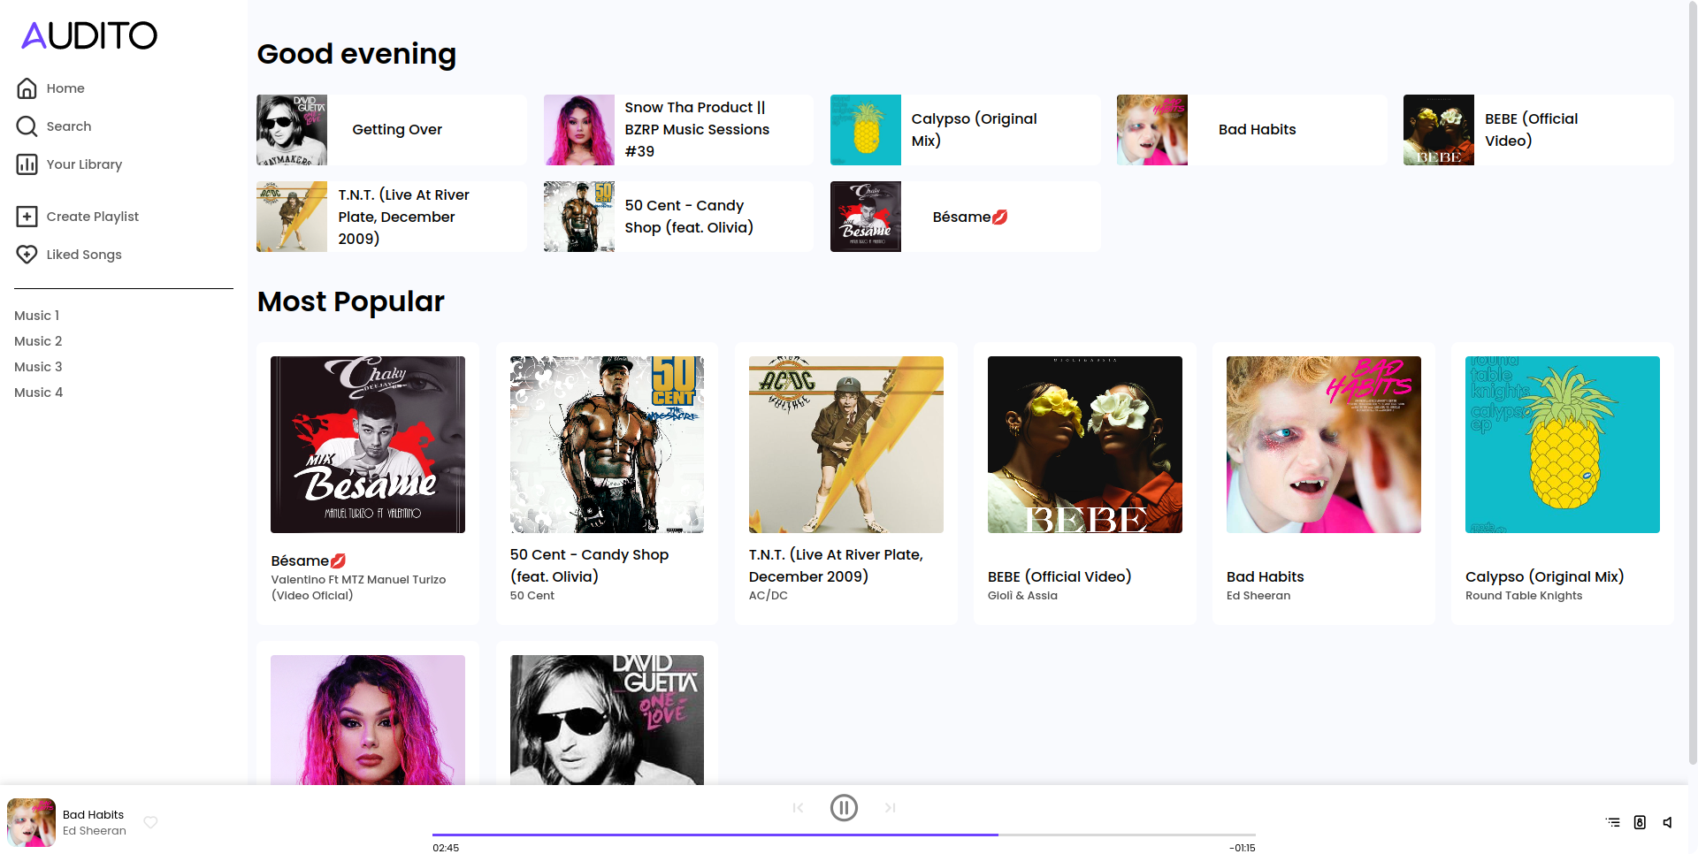Skip to the next track
Viewport: 1698px width, 854px height.
pos(891,807)
